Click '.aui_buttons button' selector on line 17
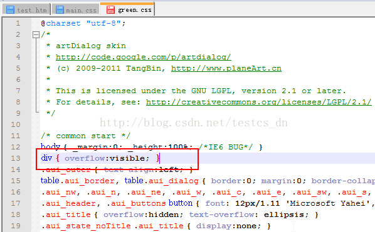The height and width of the screenshot is (232, 375). pos(149,203)
